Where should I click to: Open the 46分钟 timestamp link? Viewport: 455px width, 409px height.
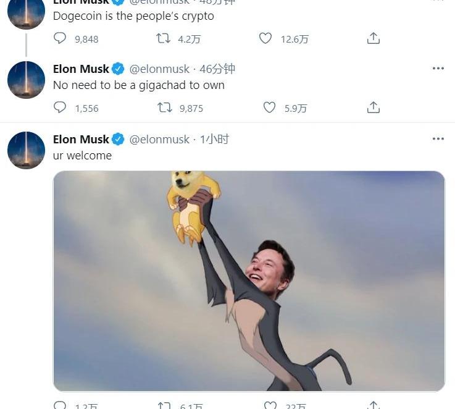pyautogui.click(x=217, y=69)
